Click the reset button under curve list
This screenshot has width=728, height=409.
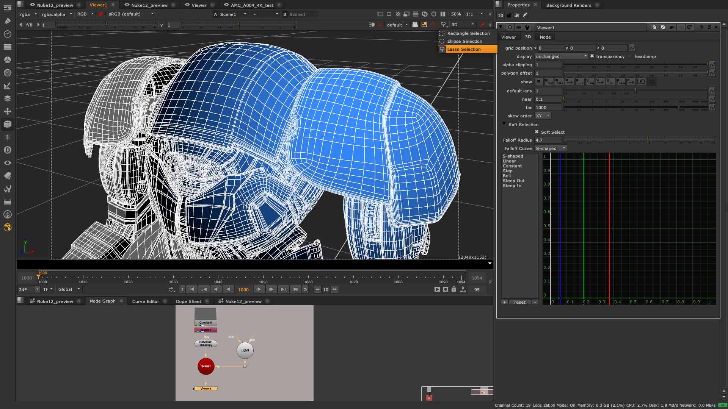[x=519, y=302]
